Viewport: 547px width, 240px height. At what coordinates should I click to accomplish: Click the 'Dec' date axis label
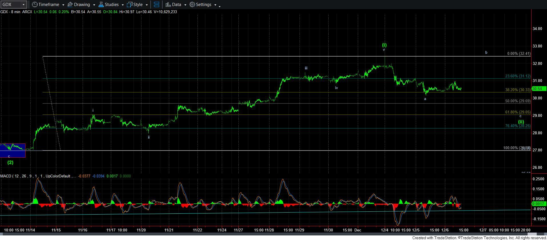pos(358,230)
